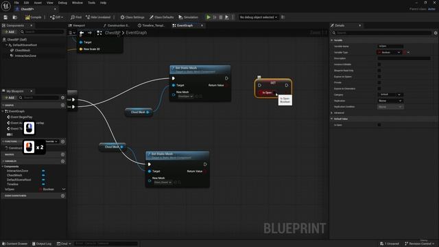
Task: Click the Components panel search field
Action: coord(42,32)
